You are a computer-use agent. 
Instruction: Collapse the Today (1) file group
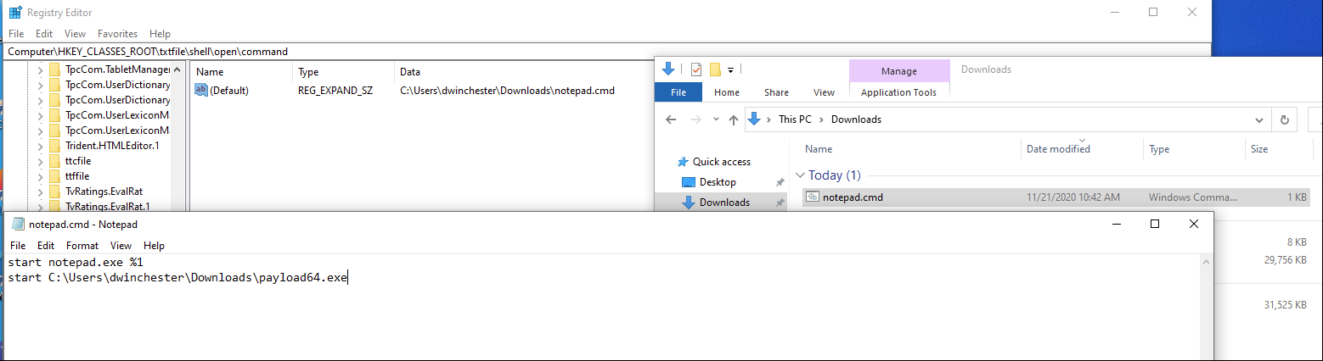click(x=799, y=175)
